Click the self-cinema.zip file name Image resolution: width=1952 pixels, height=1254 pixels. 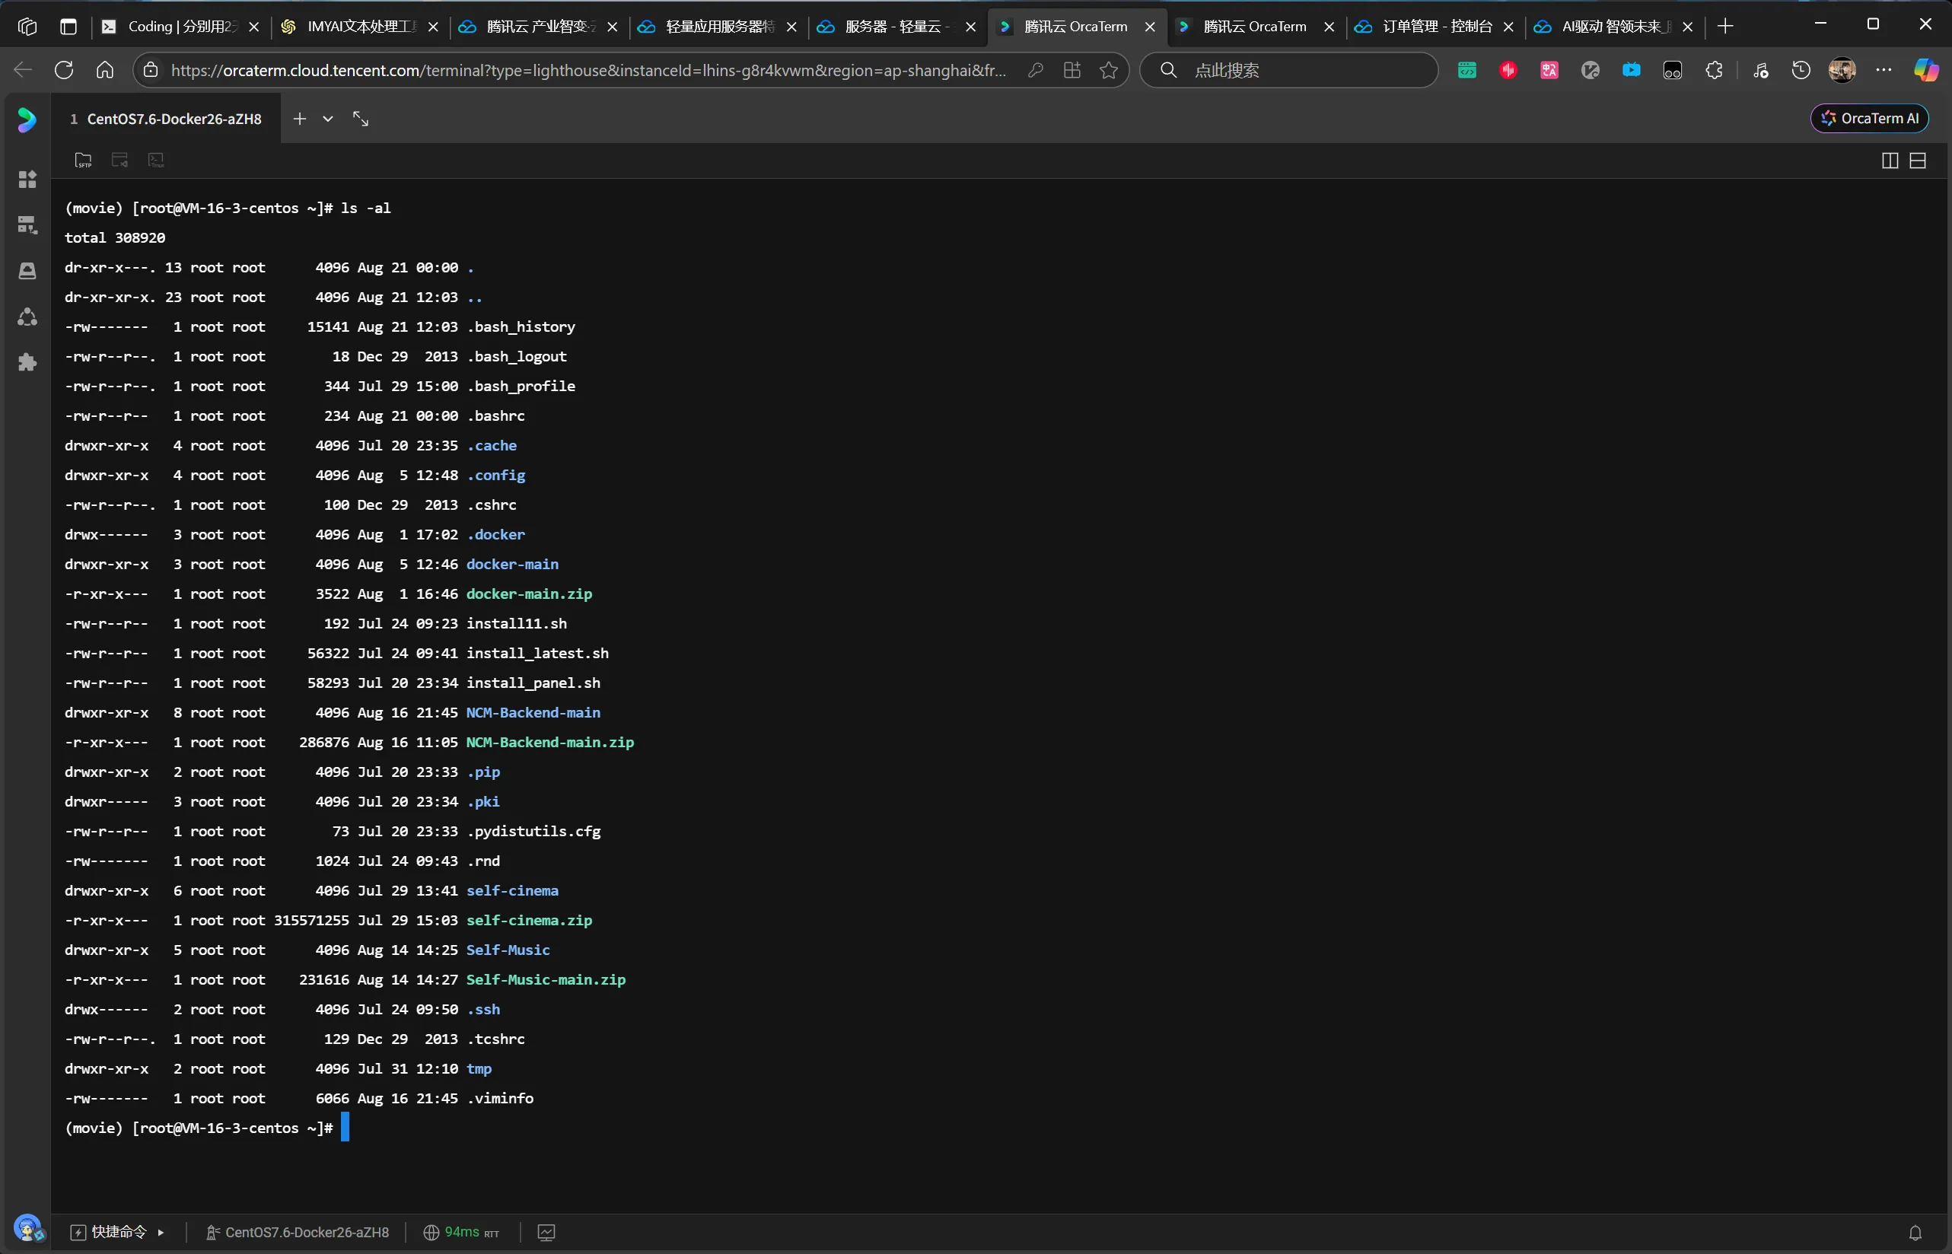[530, 920]
